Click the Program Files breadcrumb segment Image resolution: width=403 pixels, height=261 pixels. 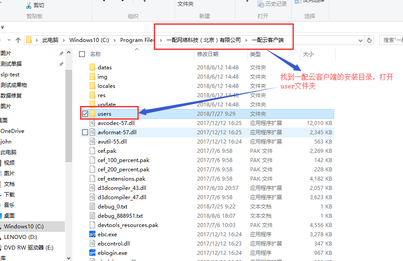pyautogui.click(x=137, y=40)
